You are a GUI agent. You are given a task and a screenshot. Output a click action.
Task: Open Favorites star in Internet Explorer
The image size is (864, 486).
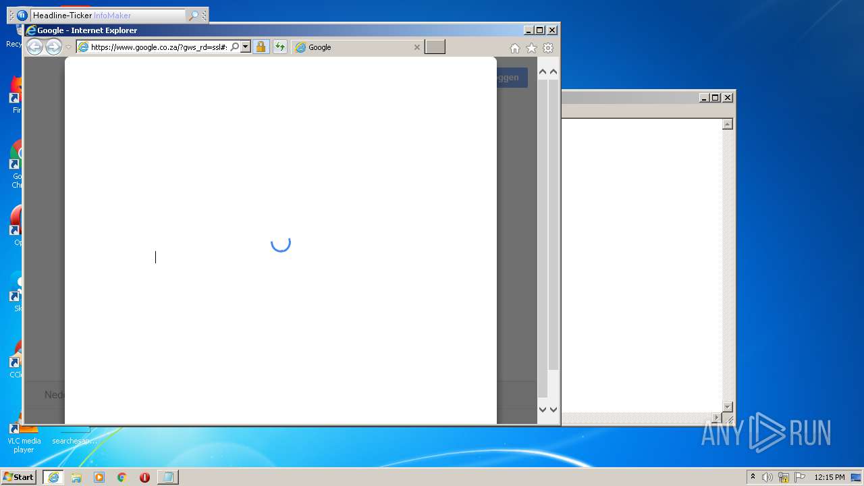pyautogui.click(x=531, y=48)
